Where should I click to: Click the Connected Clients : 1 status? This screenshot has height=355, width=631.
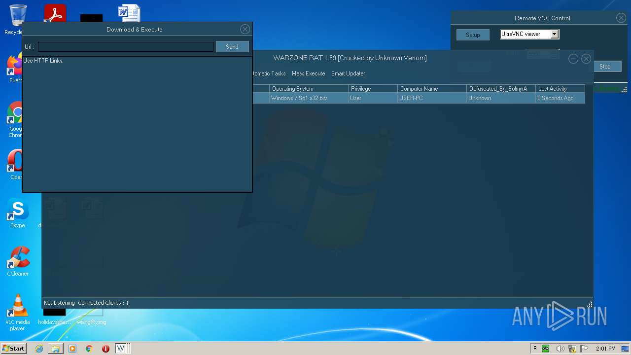pos(103,303)
